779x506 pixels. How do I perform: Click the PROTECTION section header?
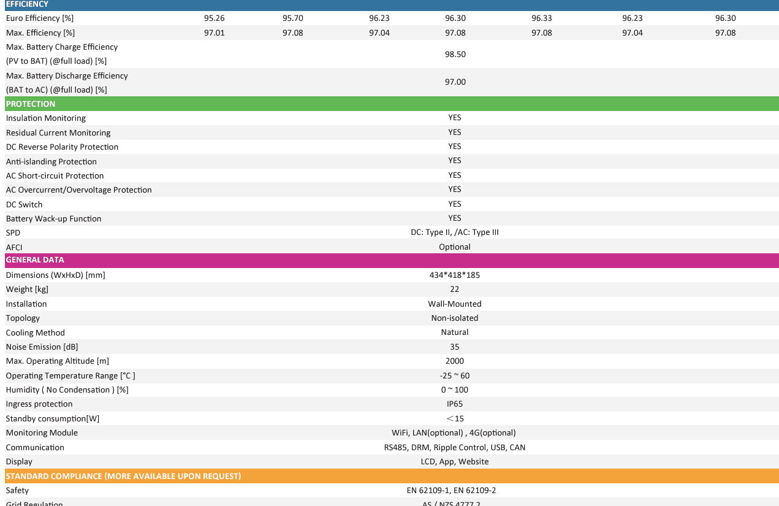(x=392, y=104)
